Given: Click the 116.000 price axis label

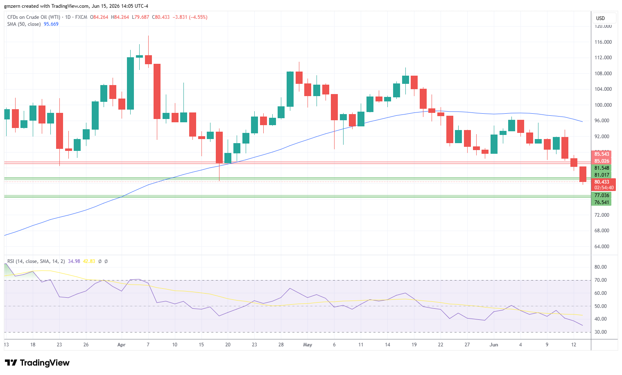Looking at the screenshot, I should [603, 42].
